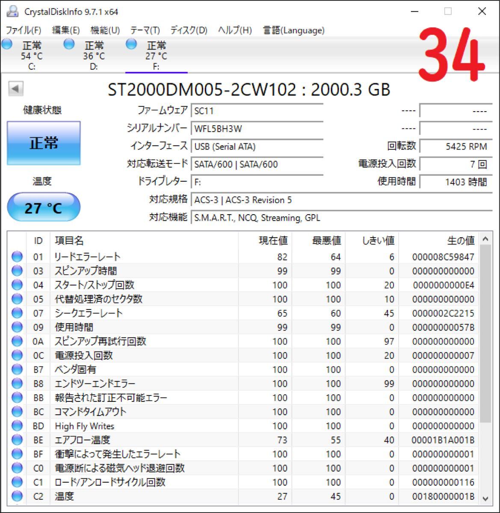Click status orb for コマンドタイムアウト row
500x513 pixels.
17,412
